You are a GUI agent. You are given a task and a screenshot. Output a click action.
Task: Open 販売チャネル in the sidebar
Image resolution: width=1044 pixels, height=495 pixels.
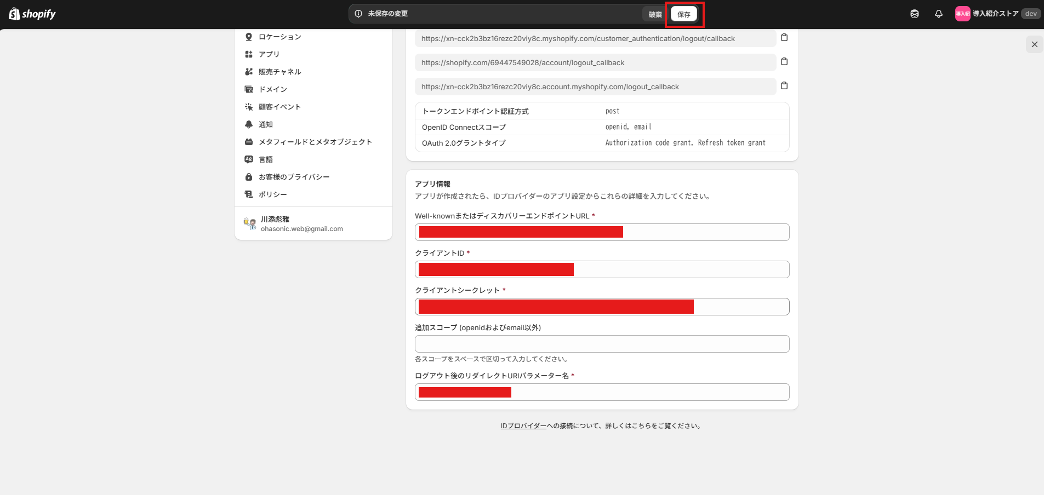point(279,72)
